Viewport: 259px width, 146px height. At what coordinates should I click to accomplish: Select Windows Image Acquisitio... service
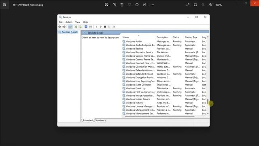(x=164, y=96)
